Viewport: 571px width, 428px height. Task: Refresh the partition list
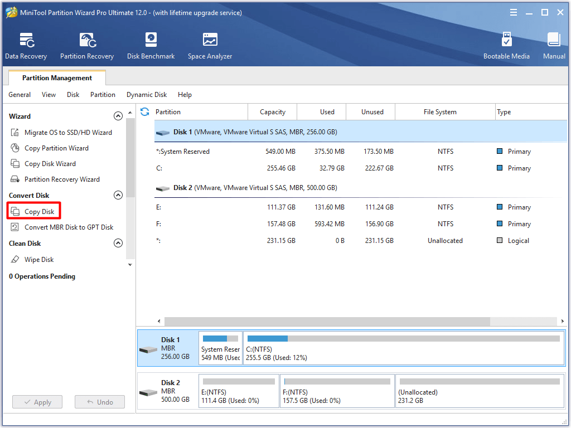[144, 111]
